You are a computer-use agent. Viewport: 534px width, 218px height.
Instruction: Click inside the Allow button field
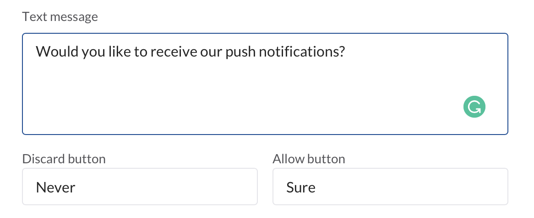coord(390,187)
